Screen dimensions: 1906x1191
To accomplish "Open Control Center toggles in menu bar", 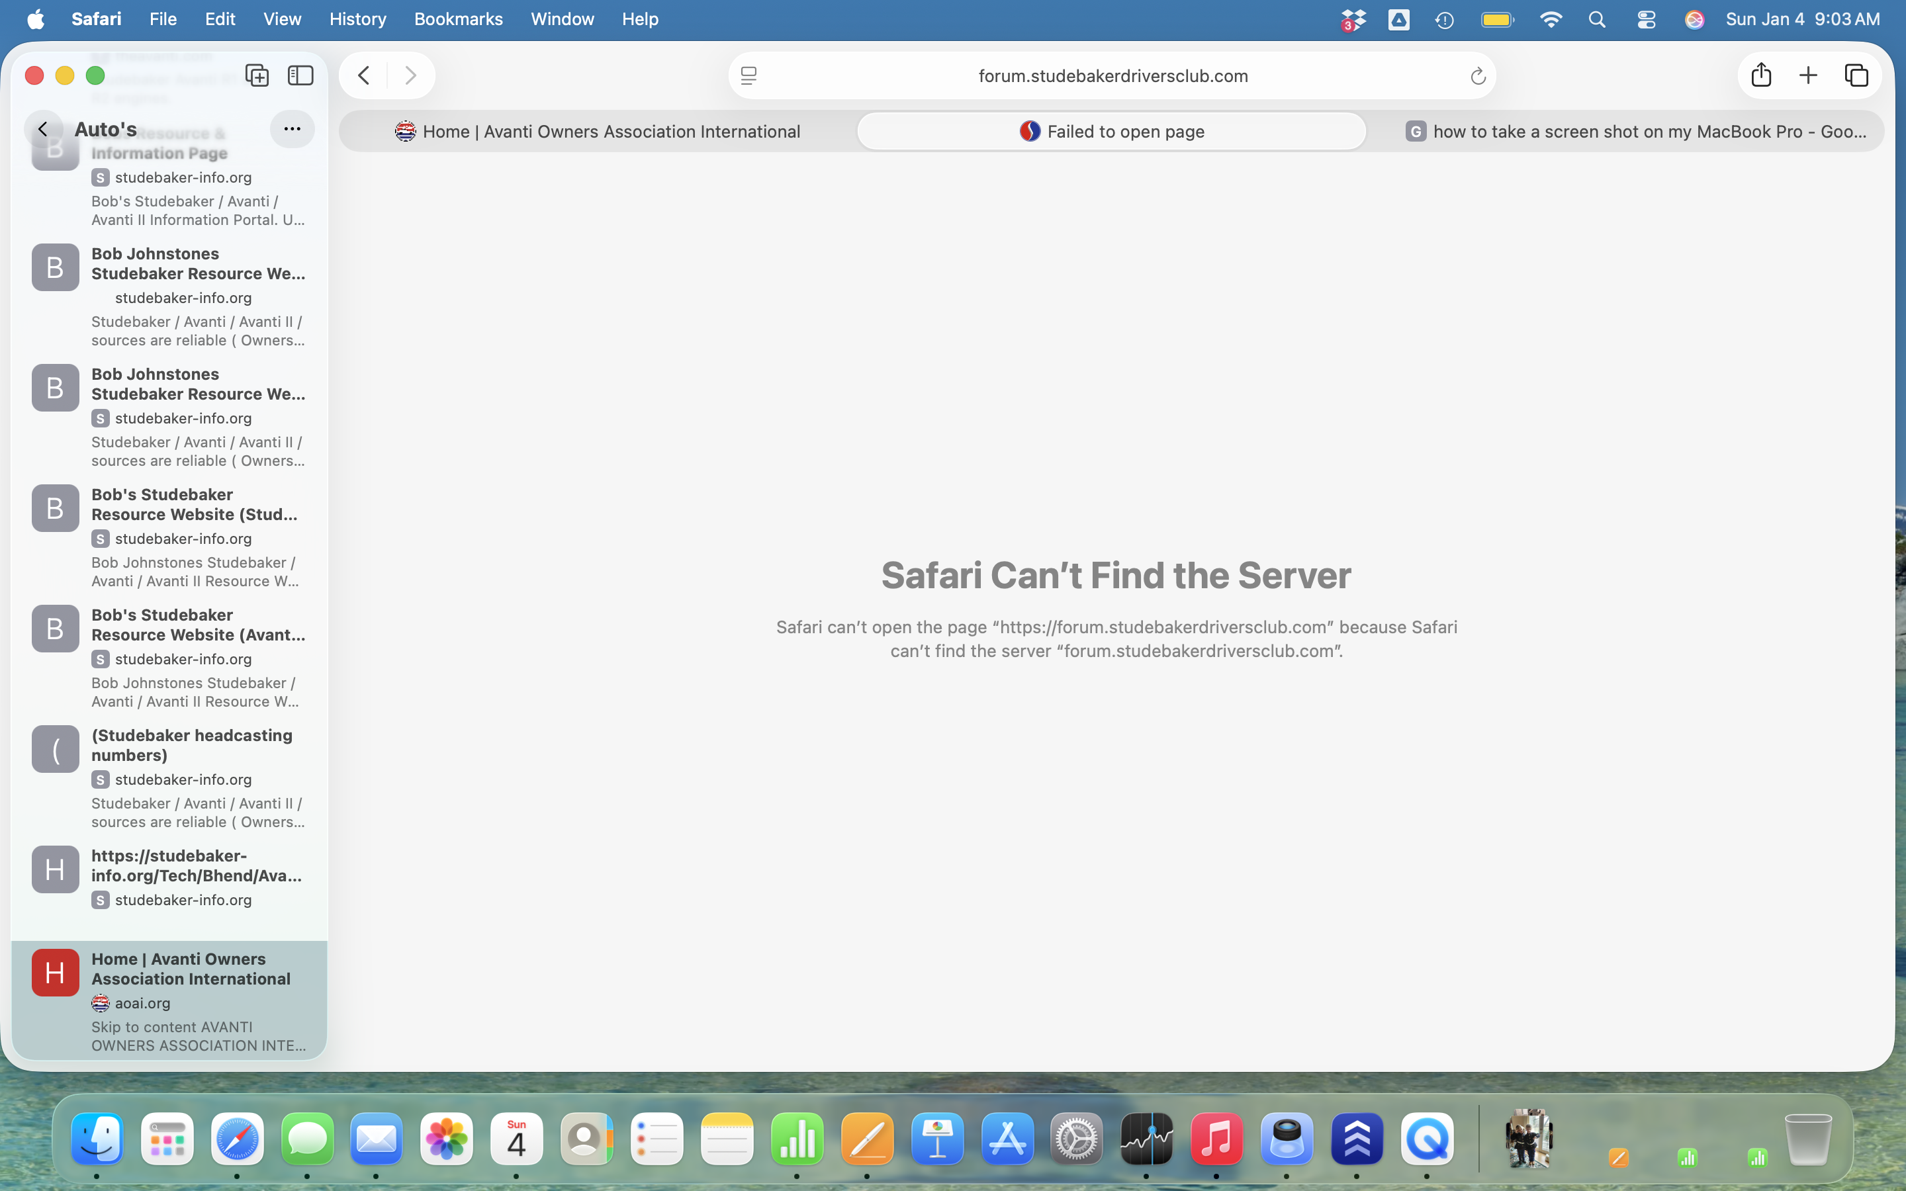I will click(x=1646, y=20).
